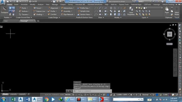This screenshot has height=102, width=182.
Task: Expand the Create Design panel
Action: click(54, 18)
